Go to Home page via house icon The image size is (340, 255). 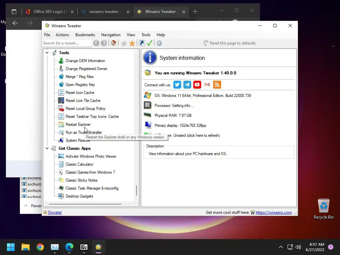tap(114, 43)
